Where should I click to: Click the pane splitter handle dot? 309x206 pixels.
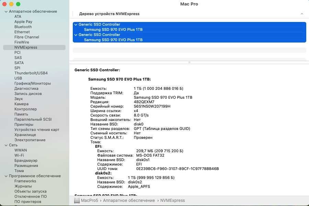189,62
